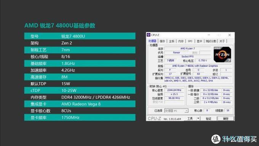Click the 型号 row value 锐龙7 4800U
259x146 pixels.
73,36
